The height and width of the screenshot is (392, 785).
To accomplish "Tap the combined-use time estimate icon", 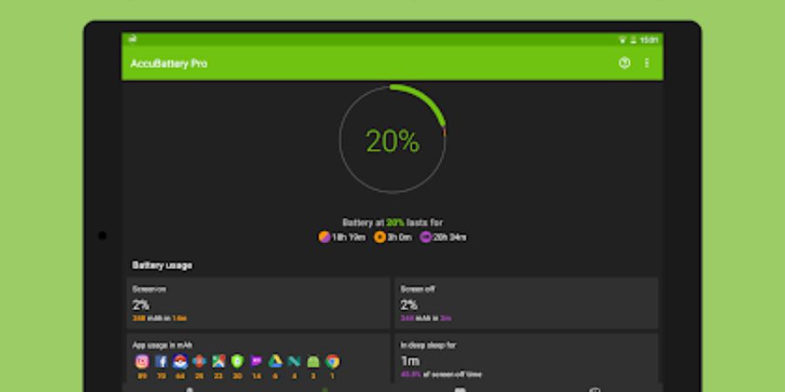I will point(324,237).
